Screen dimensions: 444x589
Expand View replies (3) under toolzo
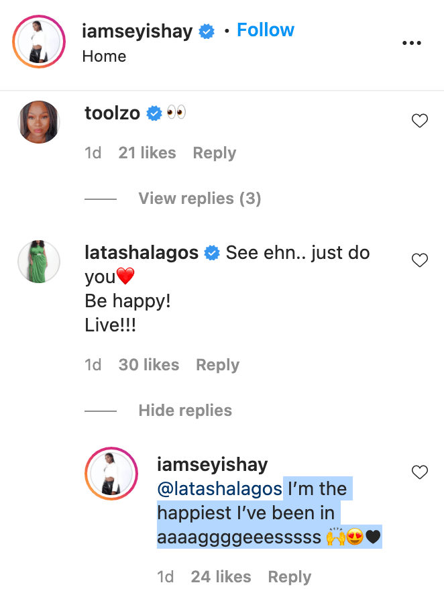[199, 199]
